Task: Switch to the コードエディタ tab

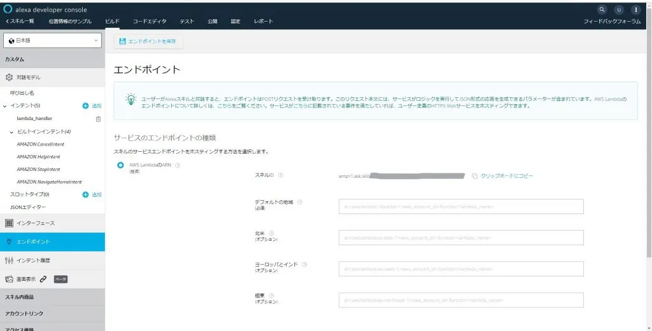Action: point(150,21)
